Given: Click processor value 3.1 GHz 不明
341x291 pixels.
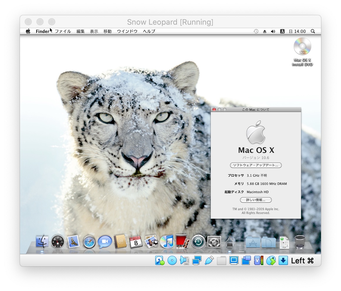Looking at the screenshot, I should pyautogui.click(x=257, y=175).
